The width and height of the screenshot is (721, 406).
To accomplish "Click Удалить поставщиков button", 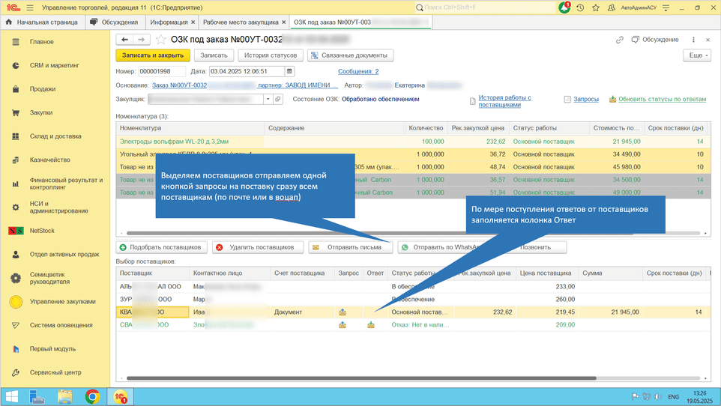I will 258,247.
